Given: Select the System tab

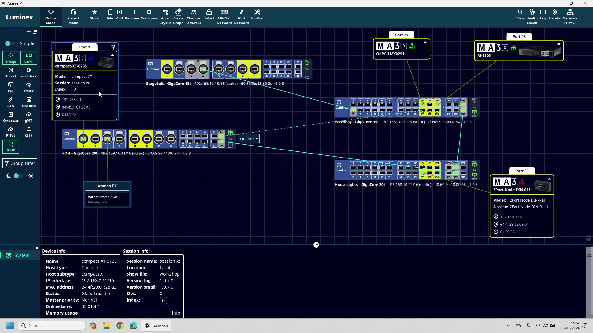Looking at the screenshot, I should pyautogui.click(x=19, y=255).
